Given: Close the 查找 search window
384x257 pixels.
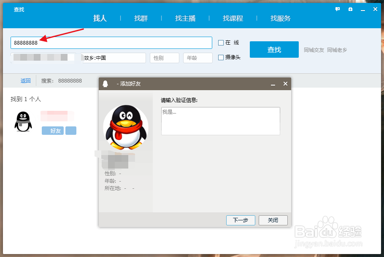Looking at the screenshot, I should 375,9.
